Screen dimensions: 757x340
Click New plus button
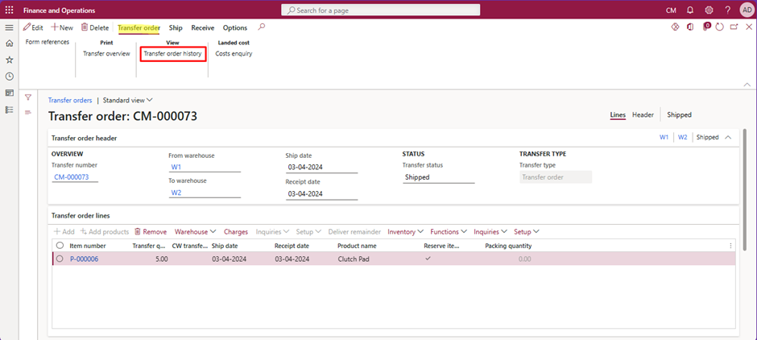point(62,27)
